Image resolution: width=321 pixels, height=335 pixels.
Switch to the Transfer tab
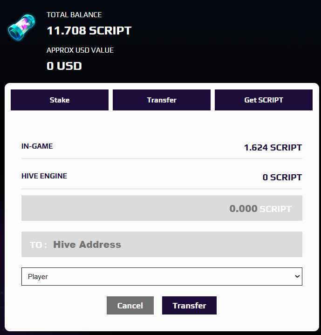click(x=162, y=100)
